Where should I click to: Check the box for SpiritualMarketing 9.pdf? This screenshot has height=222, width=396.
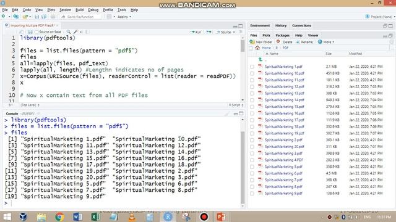point(252,193)
